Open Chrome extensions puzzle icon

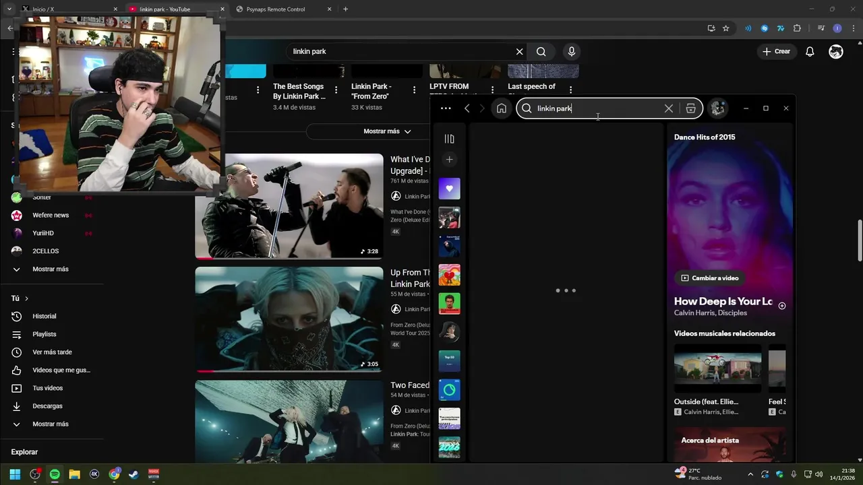(x=797, y=28)
